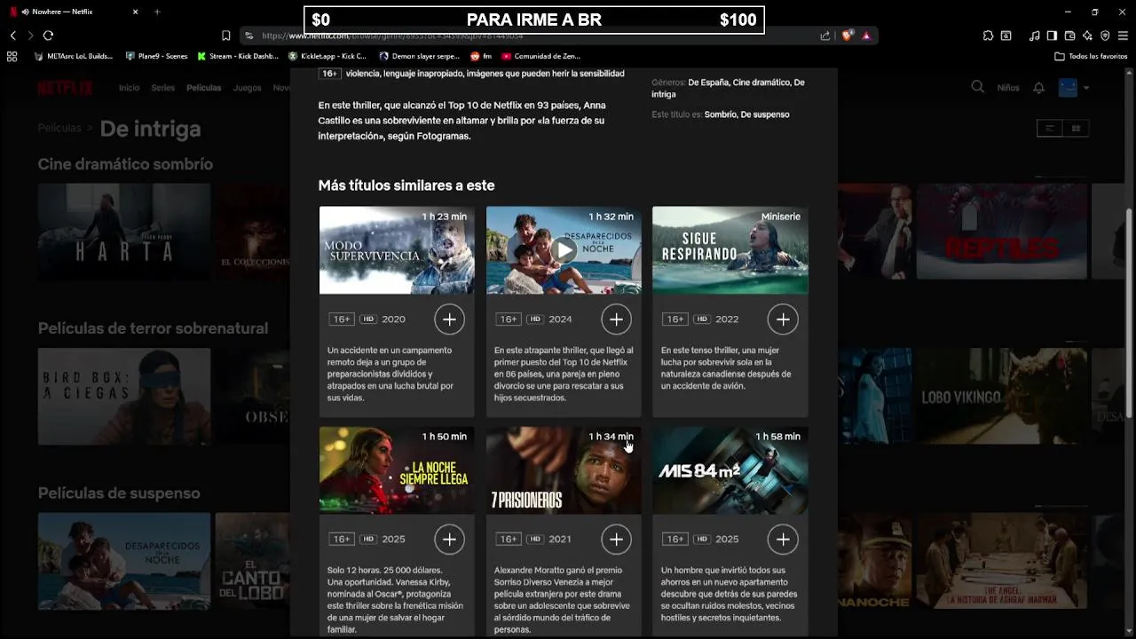The width and height of the screenshot is (1136, 639).
Task: Toggle the browser sidebar panel
Action: [1052, 35]
